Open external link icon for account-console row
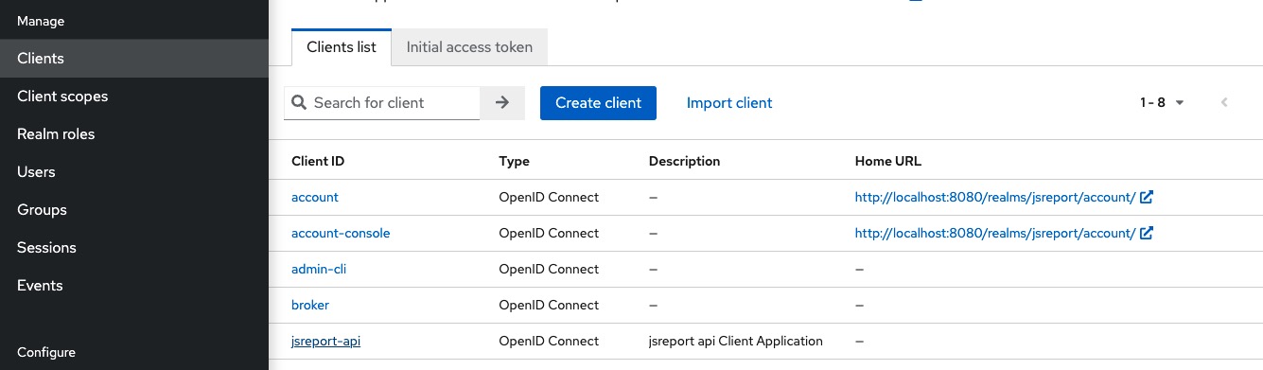Screen dimensions: 1263x370 coord(1147,234)
